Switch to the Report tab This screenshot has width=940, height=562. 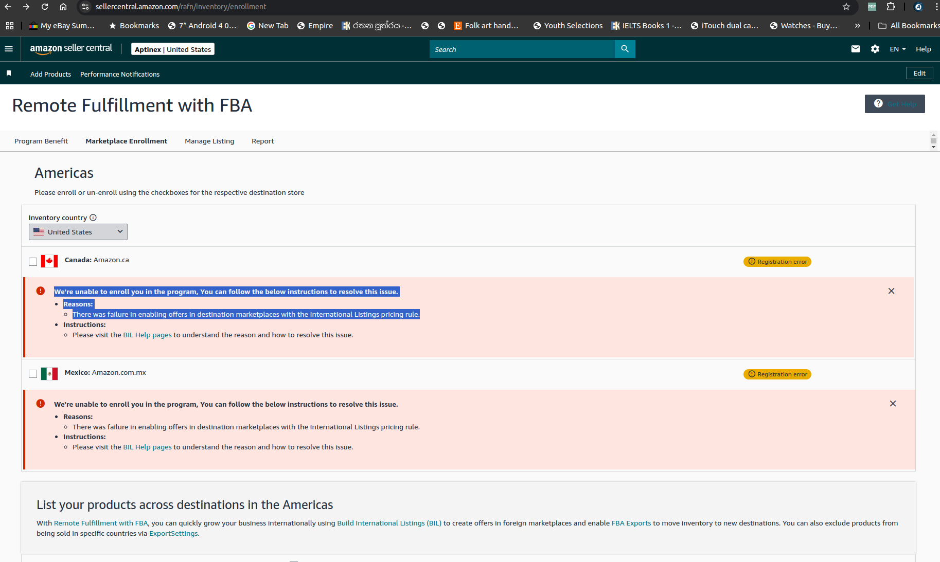tap(262, 141)
